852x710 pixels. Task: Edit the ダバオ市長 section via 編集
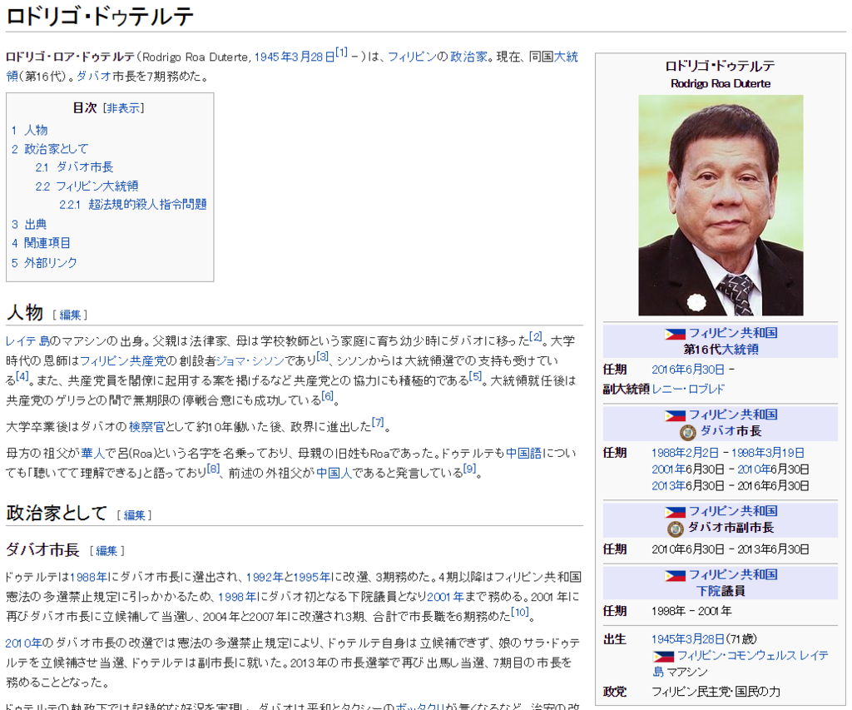tap(106, 551)
